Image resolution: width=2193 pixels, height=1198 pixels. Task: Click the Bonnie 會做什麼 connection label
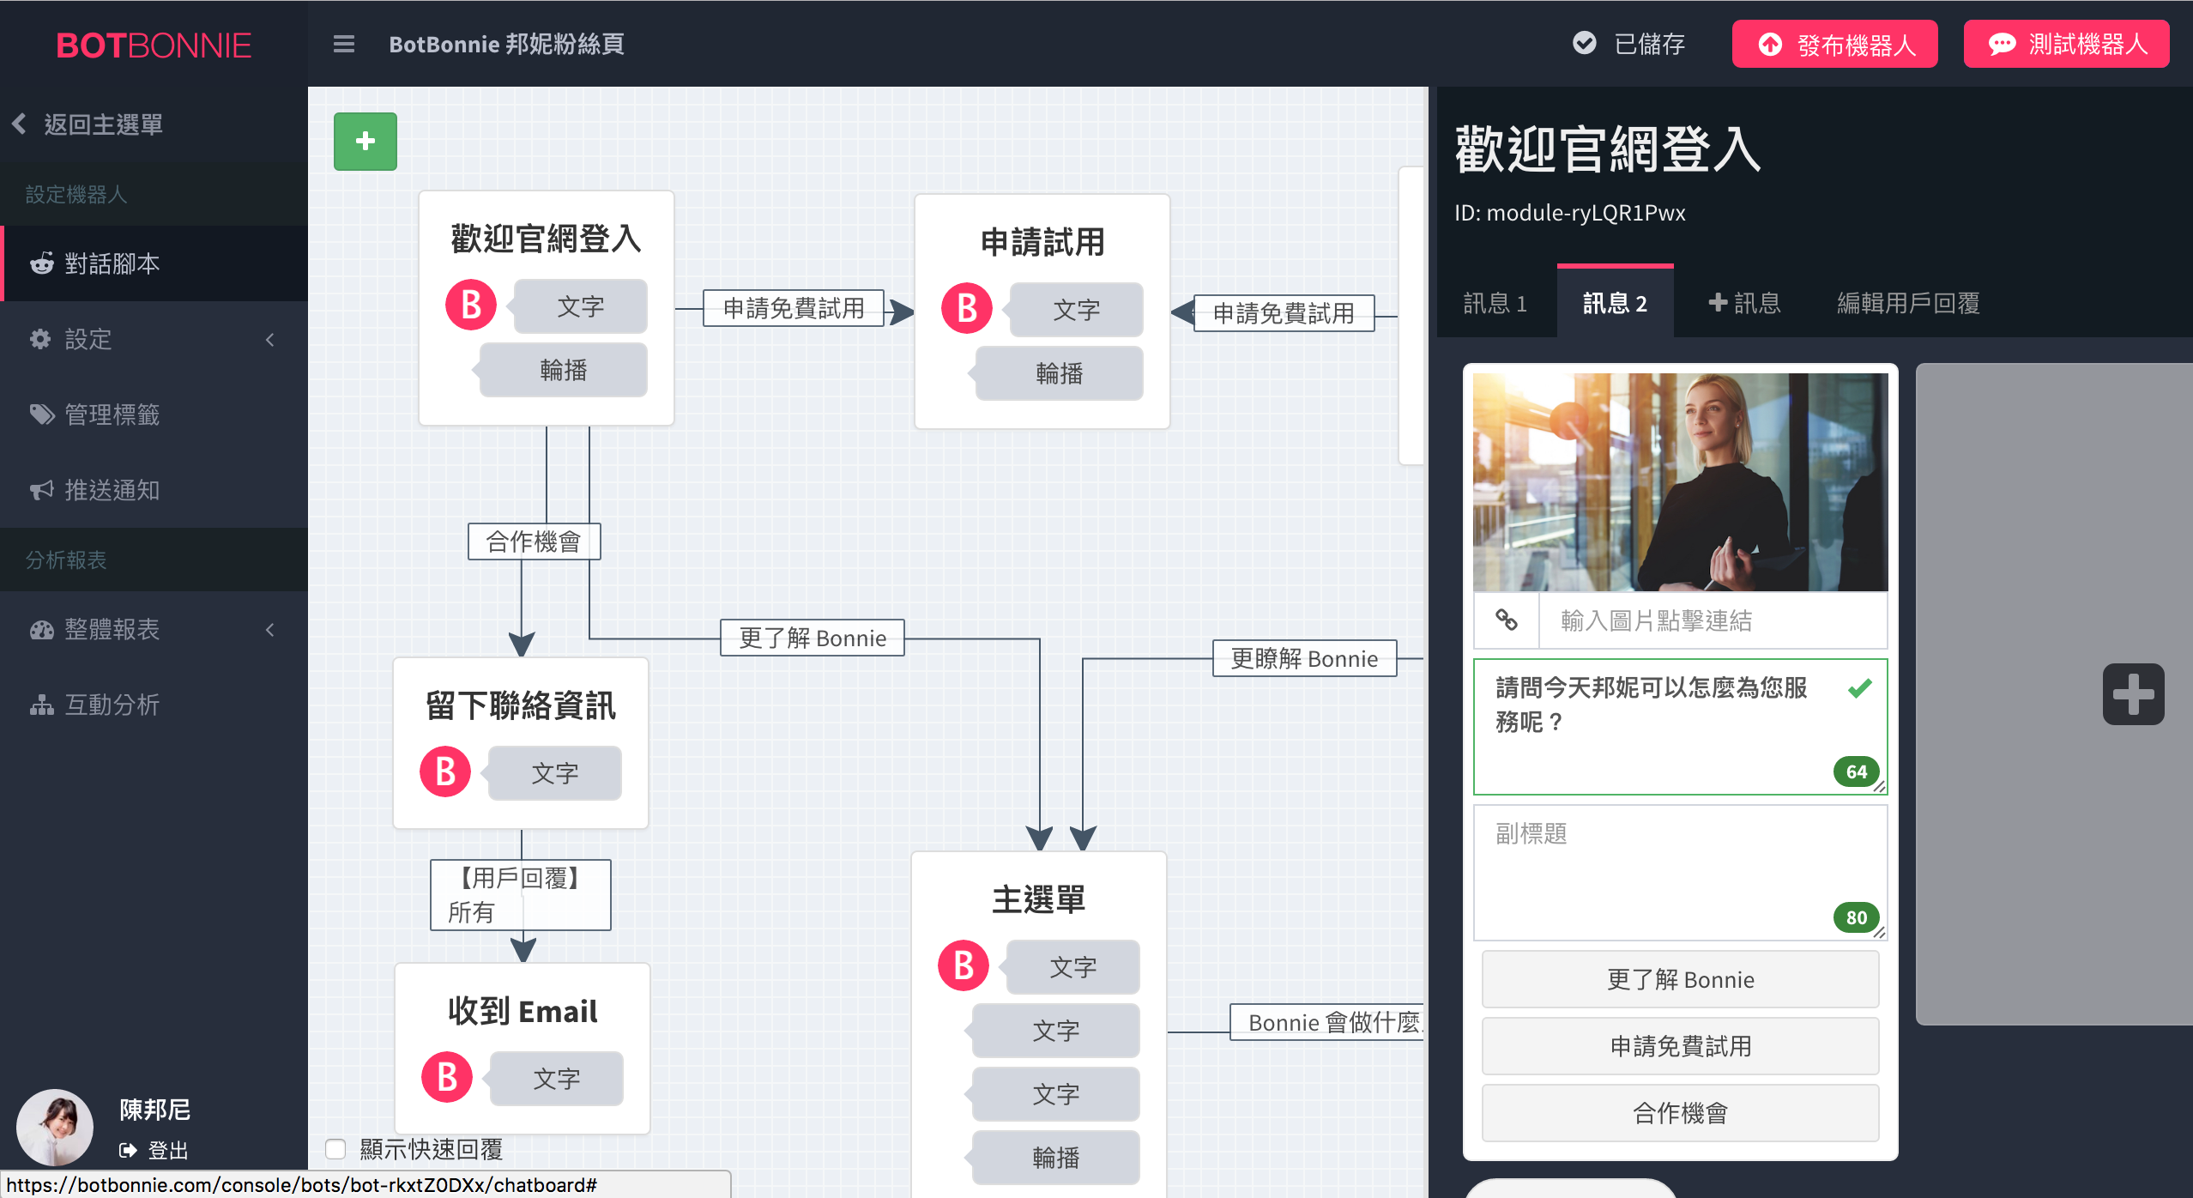coord(1328,1022)
